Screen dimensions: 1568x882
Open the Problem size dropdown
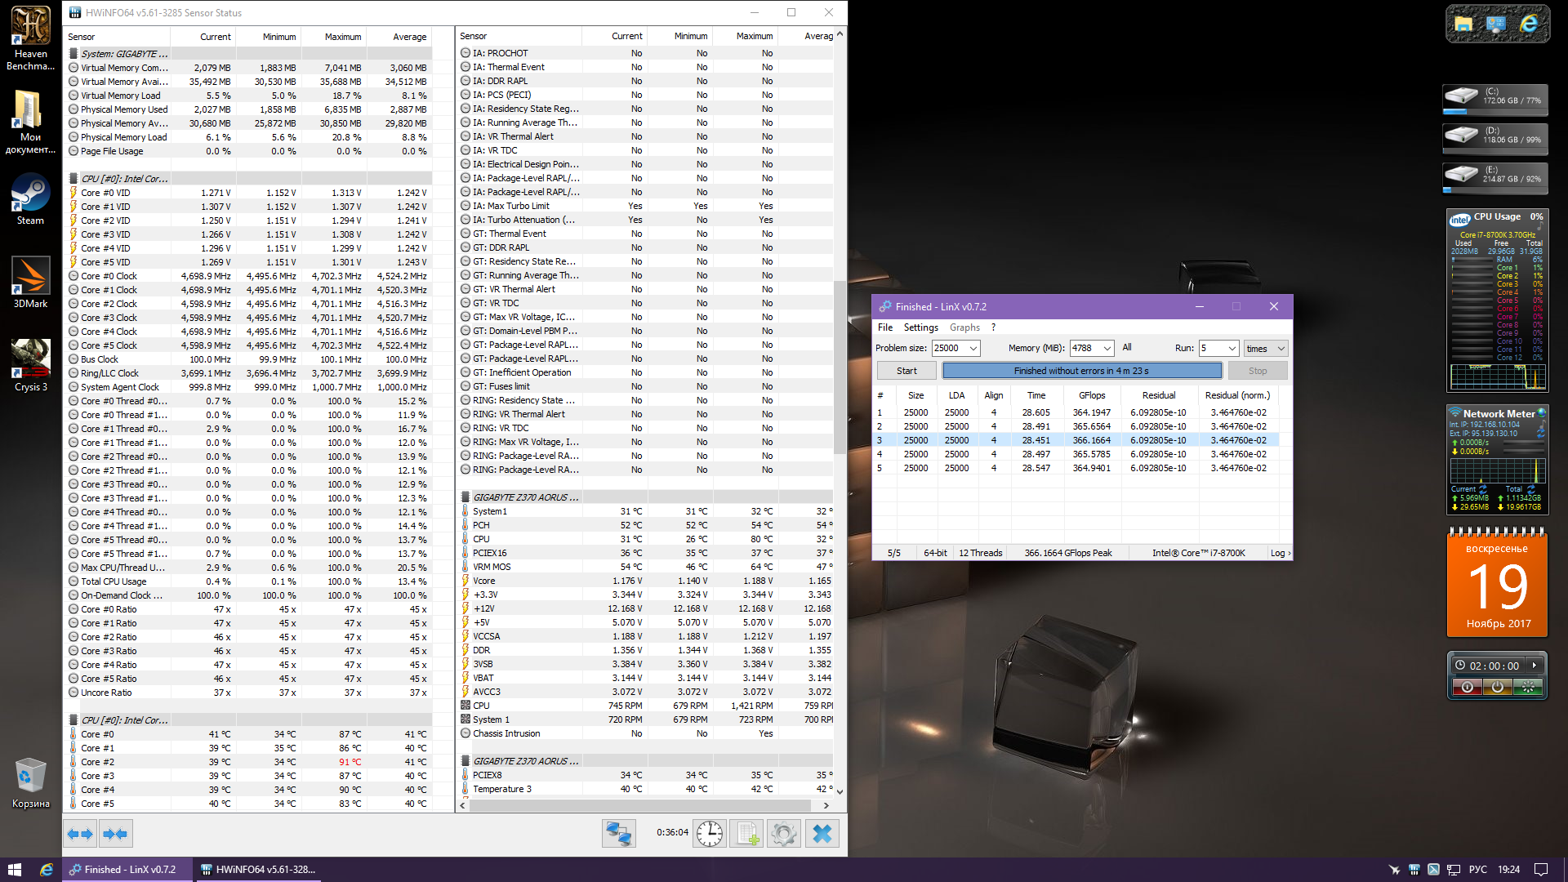(x=973, y=349)
